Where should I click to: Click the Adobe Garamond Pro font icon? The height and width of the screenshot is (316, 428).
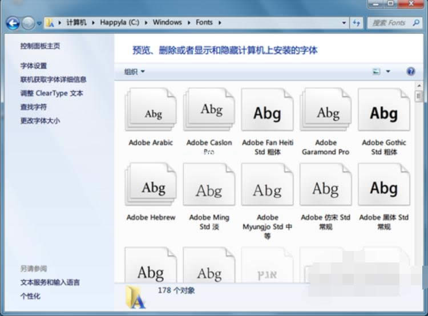(x=325, y=112)
